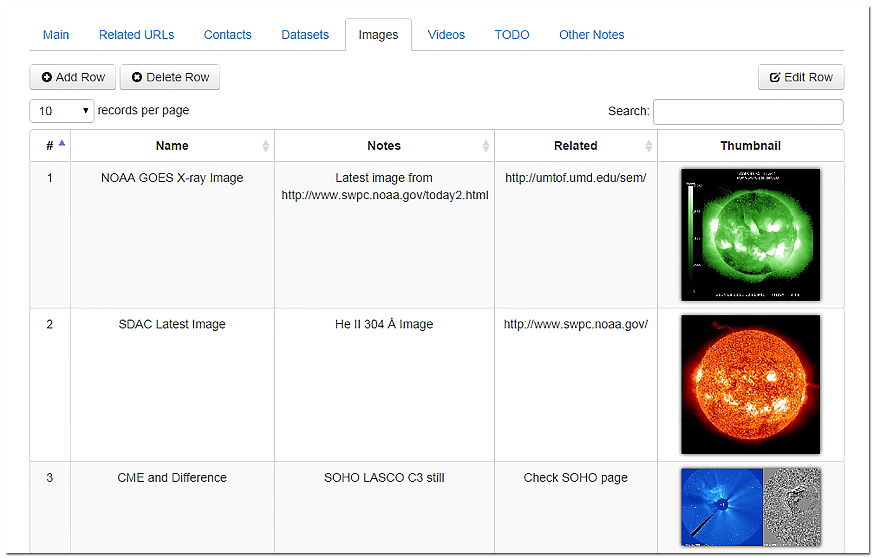
Task: Open the records per page dropdown
Action: tap(62, 111)
